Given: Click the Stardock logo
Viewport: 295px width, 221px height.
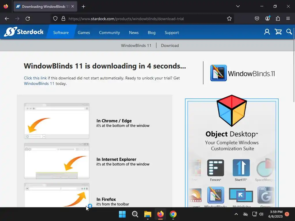Looking at the screenshot, I should [x=24, y=32].
